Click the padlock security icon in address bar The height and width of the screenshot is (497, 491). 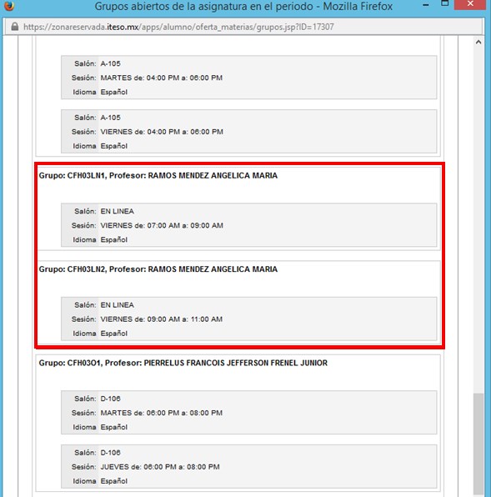14,27
